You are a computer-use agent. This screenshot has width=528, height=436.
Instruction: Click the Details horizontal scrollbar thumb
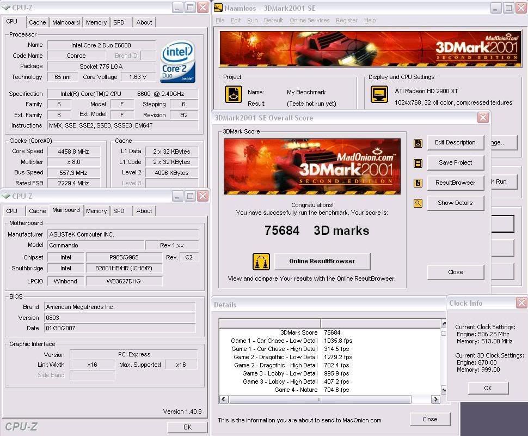(x=320, y=399)
